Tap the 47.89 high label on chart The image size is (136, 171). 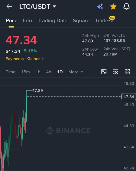coord(37,91)
